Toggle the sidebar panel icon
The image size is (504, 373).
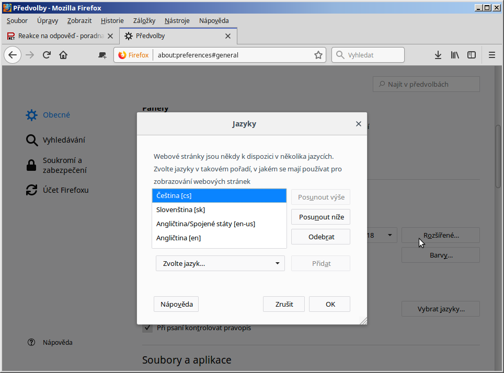coord(472,55)
